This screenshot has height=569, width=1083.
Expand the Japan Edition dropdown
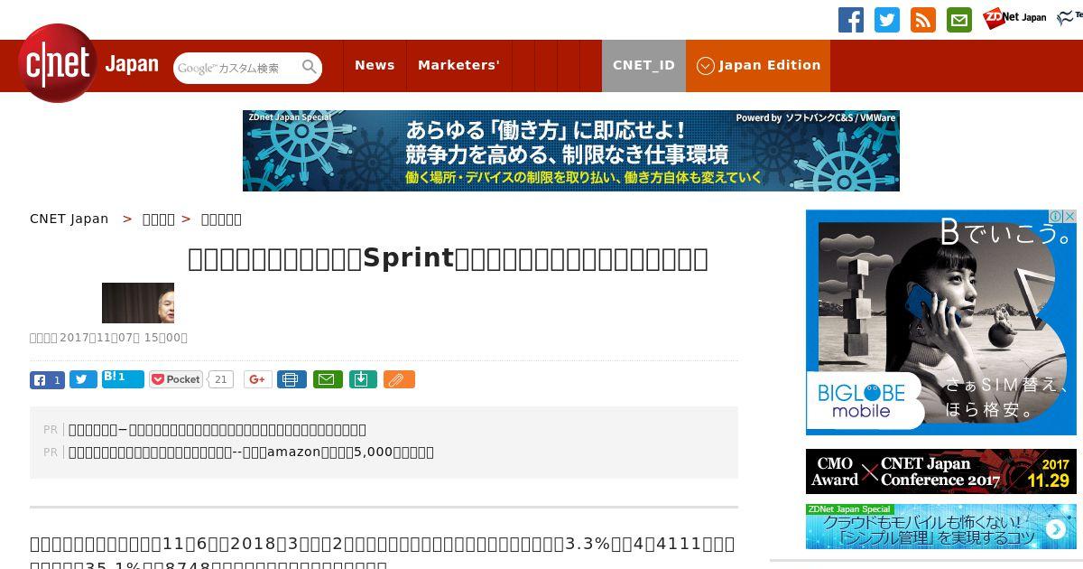click(x=758, y=66)
